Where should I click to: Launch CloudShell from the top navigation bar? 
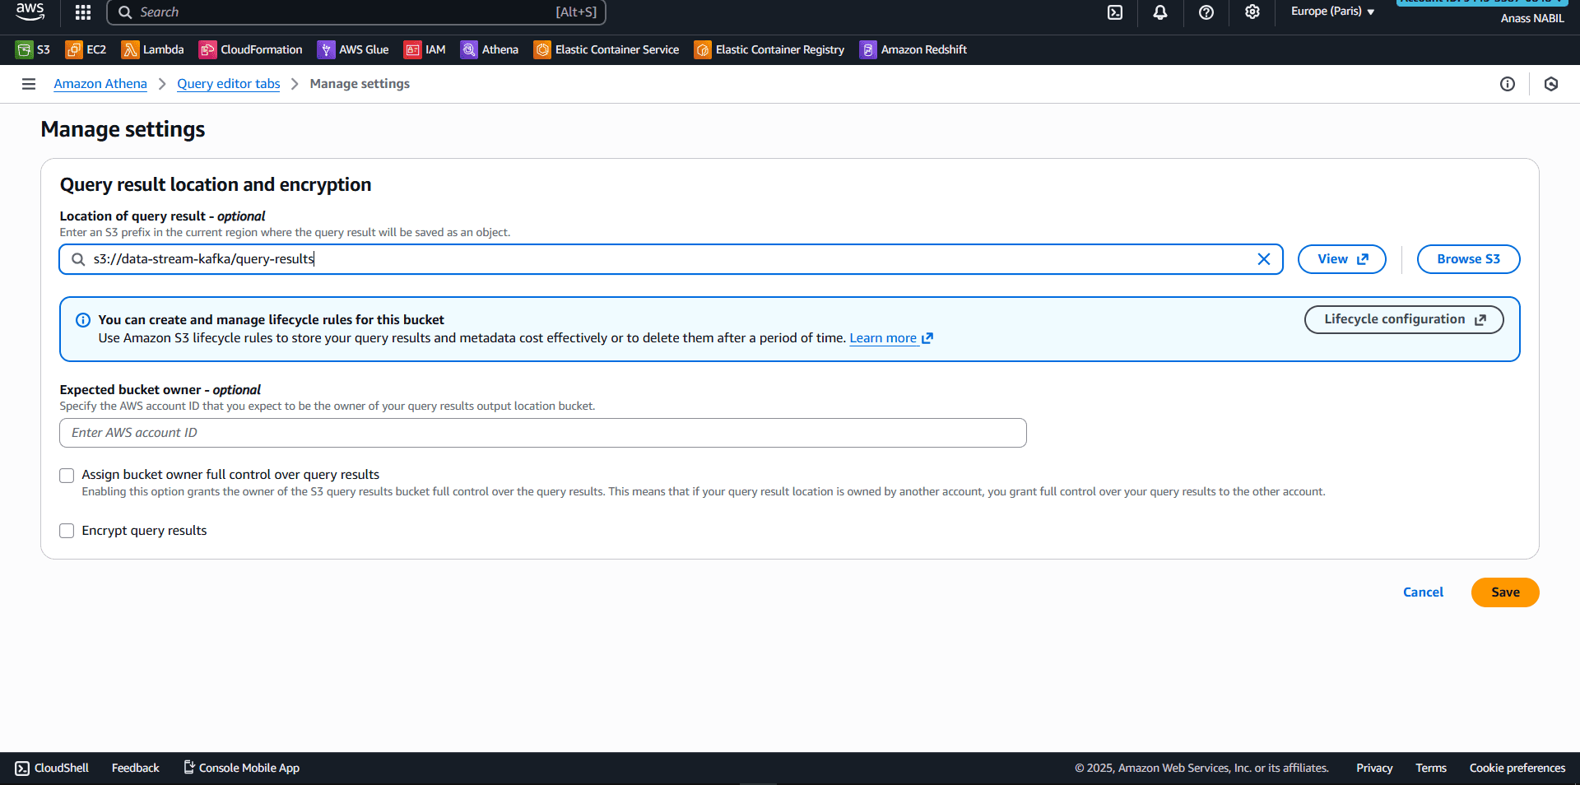(x=1115, y=12)
